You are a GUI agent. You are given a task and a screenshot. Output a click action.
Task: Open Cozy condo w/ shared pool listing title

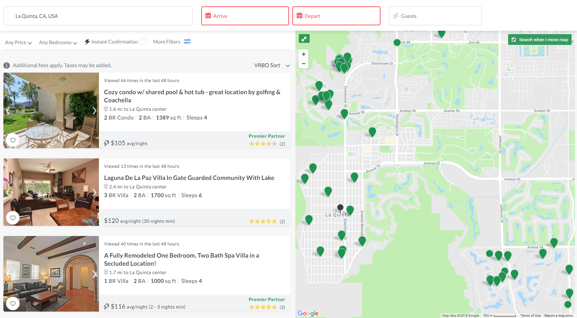192,96
